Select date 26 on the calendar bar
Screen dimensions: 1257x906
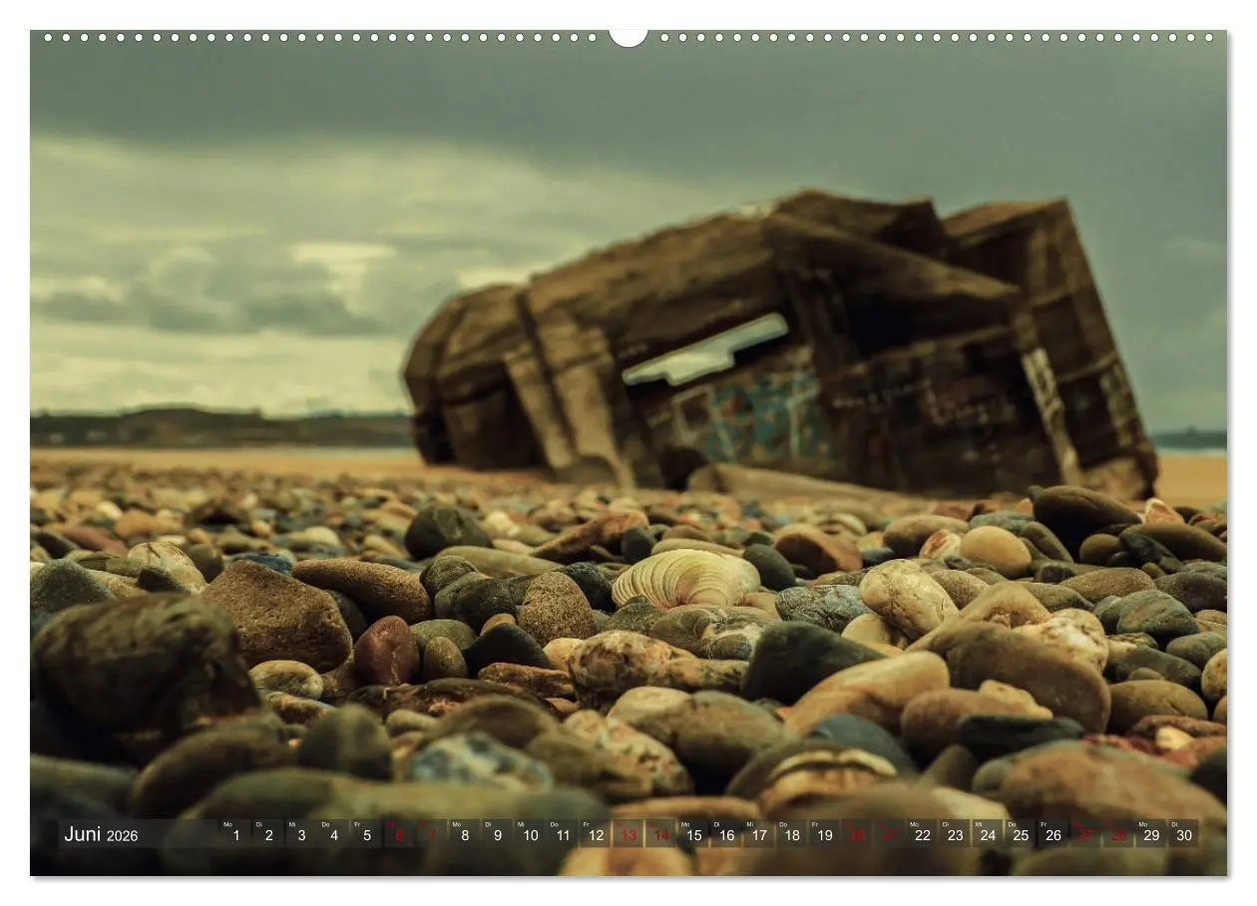coord(1052,835)
